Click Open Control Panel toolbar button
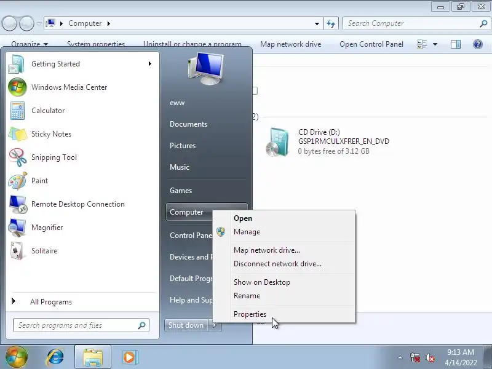 pos(371,44)
